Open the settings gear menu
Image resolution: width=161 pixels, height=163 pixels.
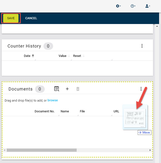(118, 6)
